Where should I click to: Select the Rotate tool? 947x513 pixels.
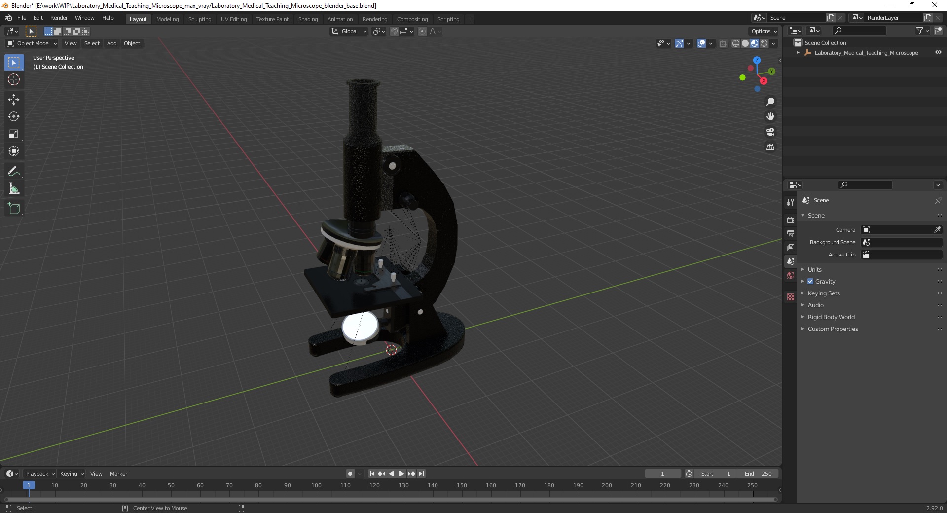[x=14, y=117]
